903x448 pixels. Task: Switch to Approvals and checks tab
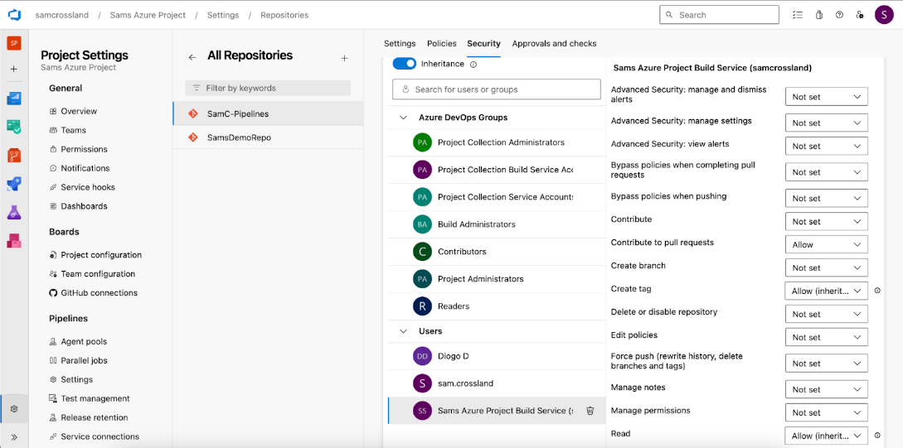554,44
